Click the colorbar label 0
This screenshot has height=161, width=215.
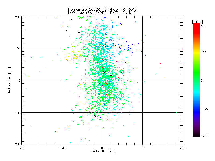(202, 81)
